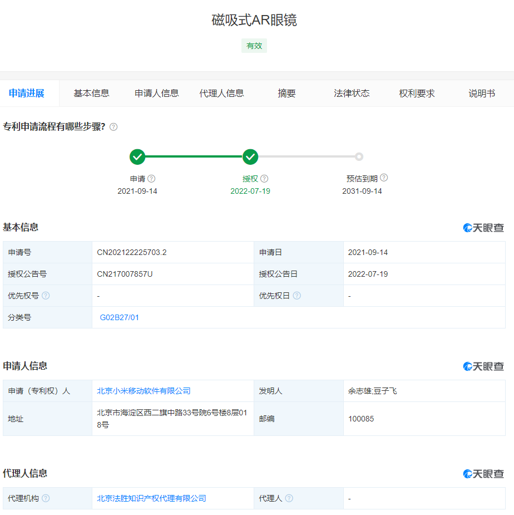Click the green check on 授权 step

pos(250,156)
